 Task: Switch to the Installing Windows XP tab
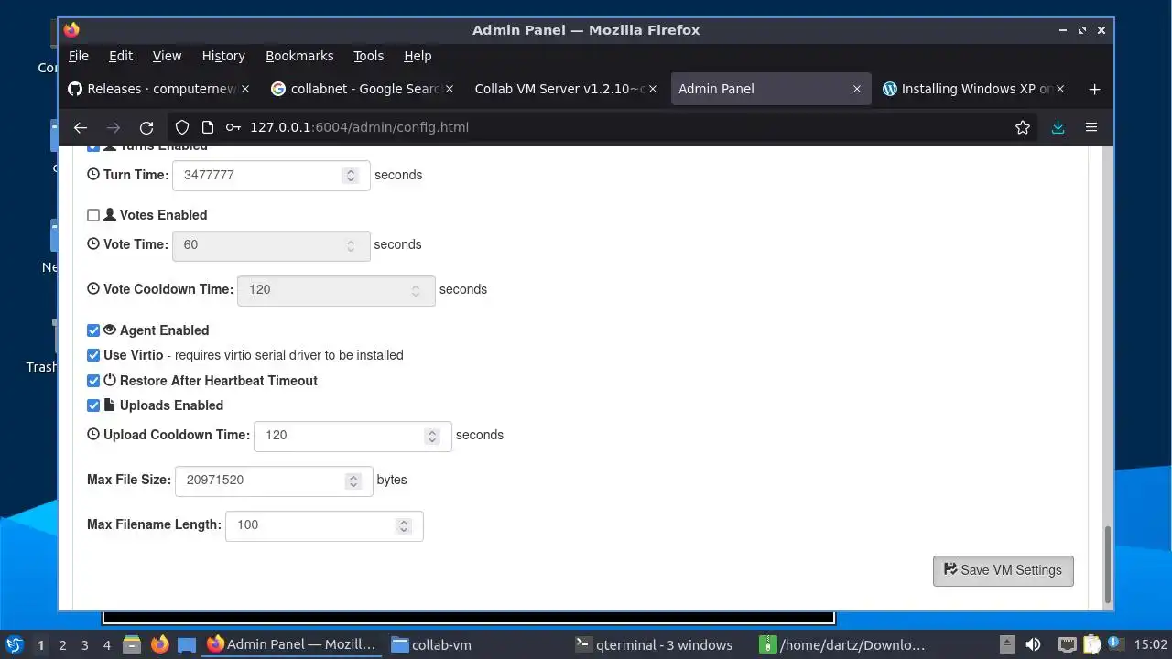tap(974, 89)
